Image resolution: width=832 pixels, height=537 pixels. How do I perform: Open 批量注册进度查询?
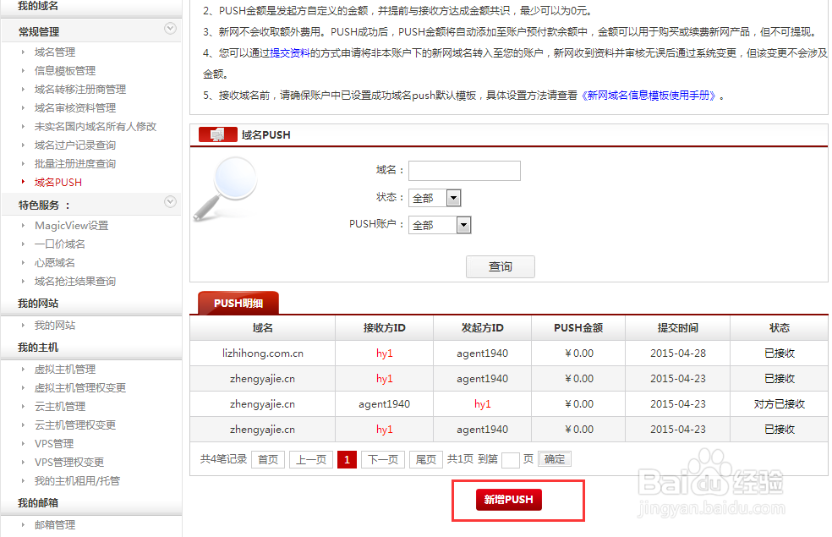(74, 163)
